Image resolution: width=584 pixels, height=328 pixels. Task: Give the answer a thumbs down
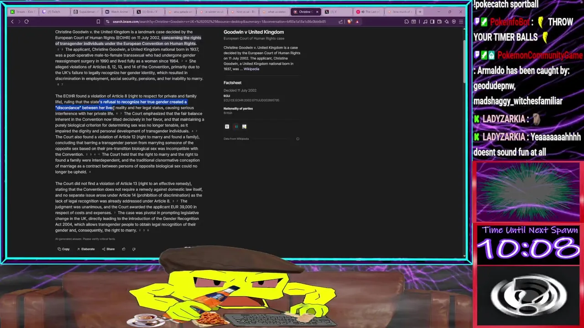(134, 249)
